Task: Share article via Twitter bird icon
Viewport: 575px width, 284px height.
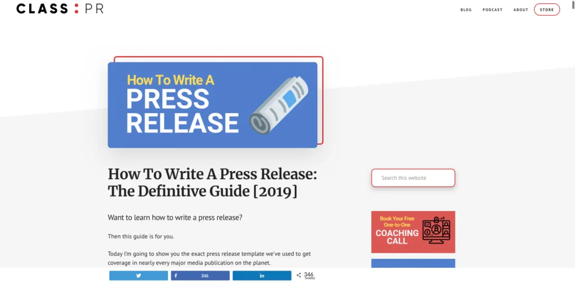Action: tap(139, 276)
